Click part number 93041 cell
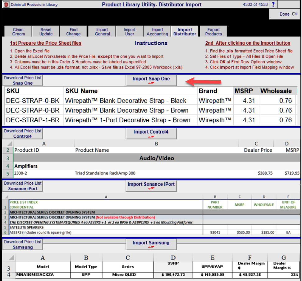 (215, 232)
